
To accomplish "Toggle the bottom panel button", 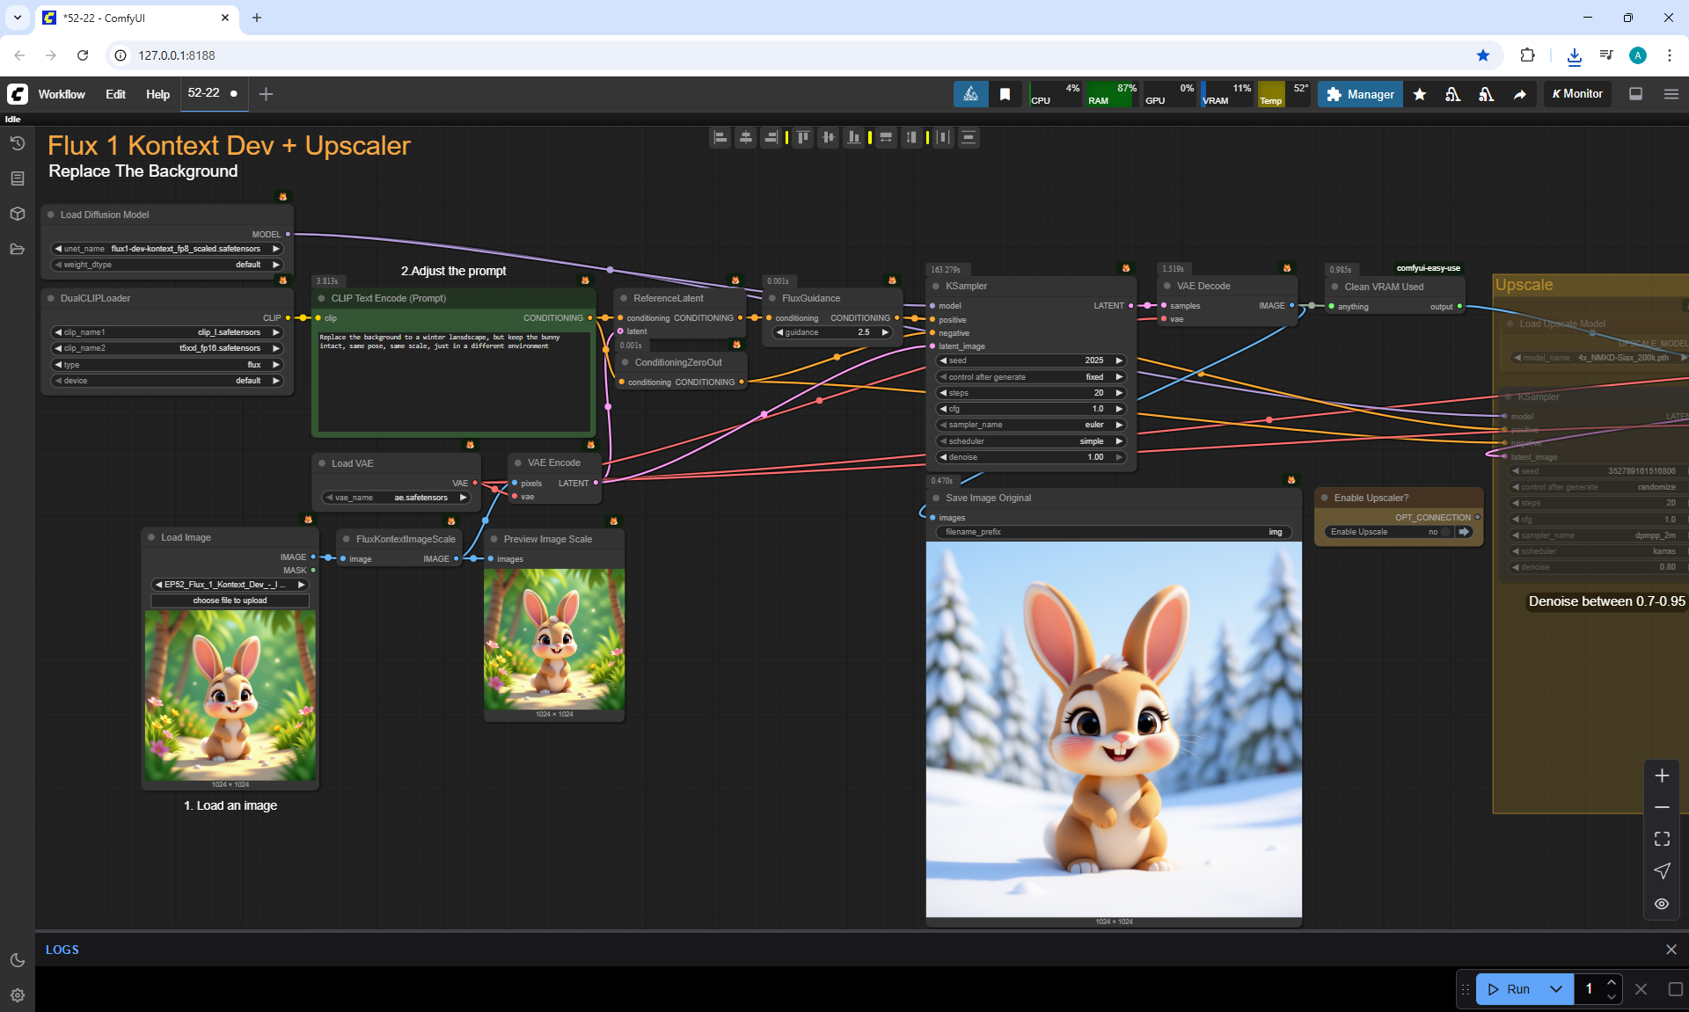I will tap(1636, 94).
